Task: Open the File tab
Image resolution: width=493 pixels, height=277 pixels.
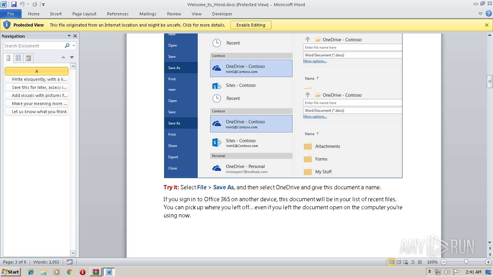Action: (x=11, y=14)
